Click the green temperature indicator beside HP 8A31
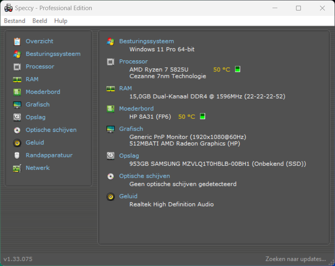The height and width of the screenshot is (266, 335). 202,116
